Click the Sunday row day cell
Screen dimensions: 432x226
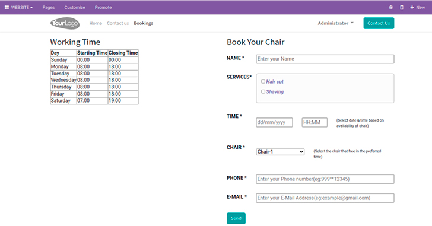(x=63, y=60)
